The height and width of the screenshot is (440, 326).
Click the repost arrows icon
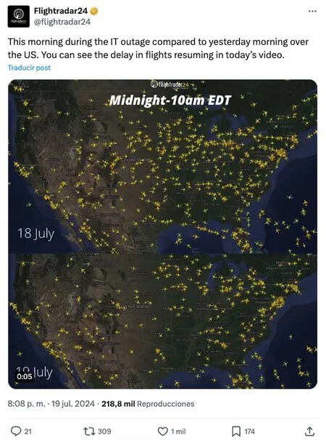[89, 431]
